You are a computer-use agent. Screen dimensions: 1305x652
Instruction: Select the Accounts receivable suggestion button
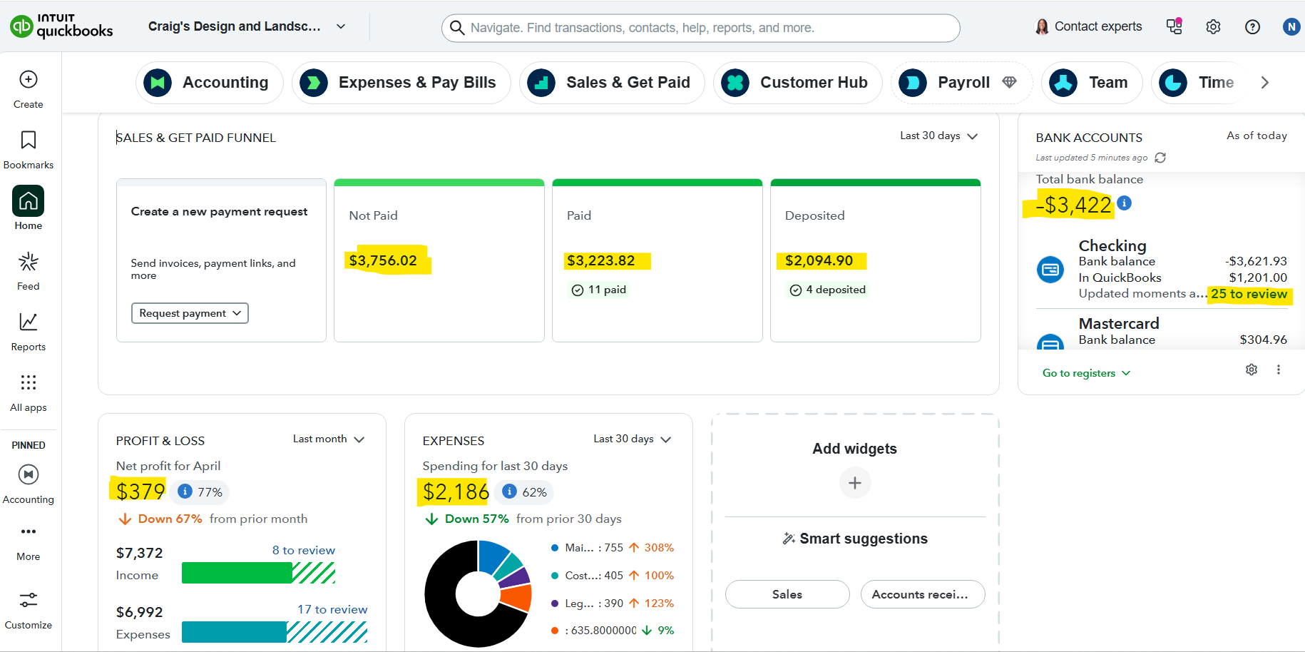(x=923, y=594)
